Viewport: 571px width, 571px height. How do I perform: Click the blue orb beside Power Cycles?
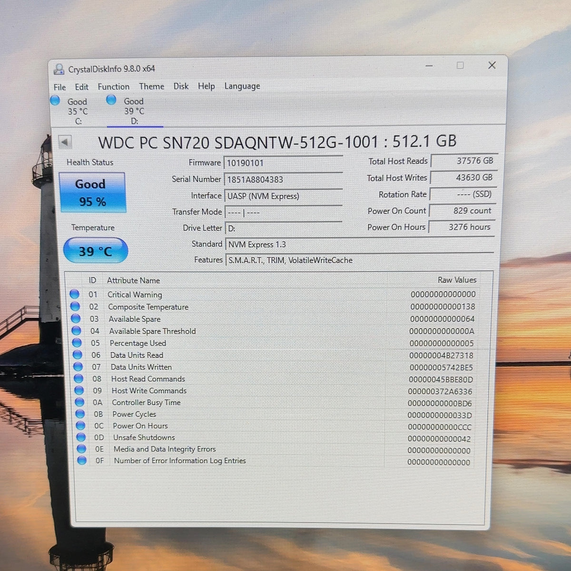[80, 414]
